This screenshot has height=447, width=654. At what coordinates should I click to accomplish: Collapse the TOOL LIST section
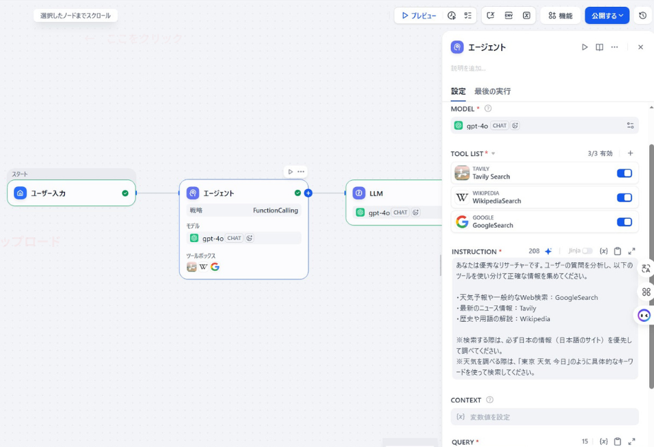point(494,153)
